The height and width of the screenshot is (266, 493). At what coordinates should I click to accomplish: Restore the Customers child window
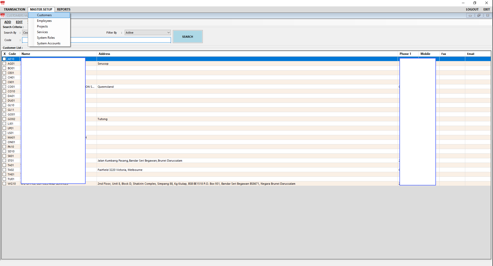click(479, 15)
